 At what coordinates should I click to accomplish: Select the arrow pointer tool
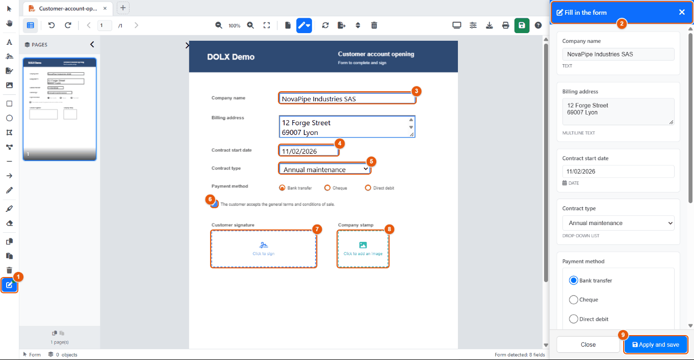pyautogui.click(x=9, y=9)
